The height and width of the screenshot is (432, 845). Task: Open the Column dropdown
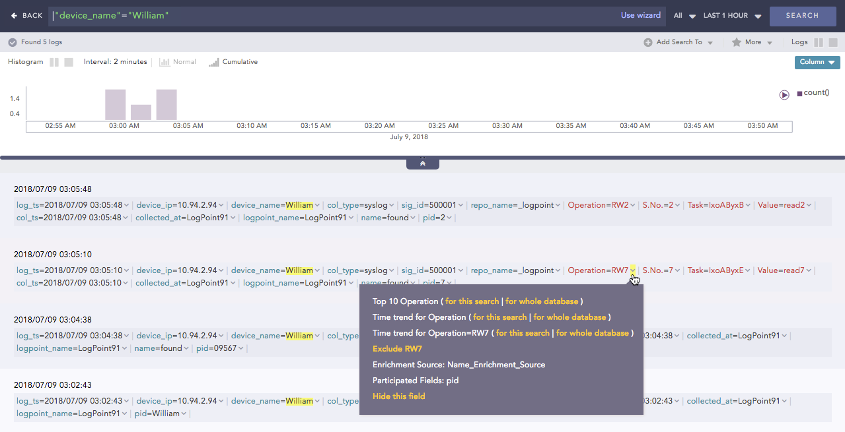[x=816, y=62]
